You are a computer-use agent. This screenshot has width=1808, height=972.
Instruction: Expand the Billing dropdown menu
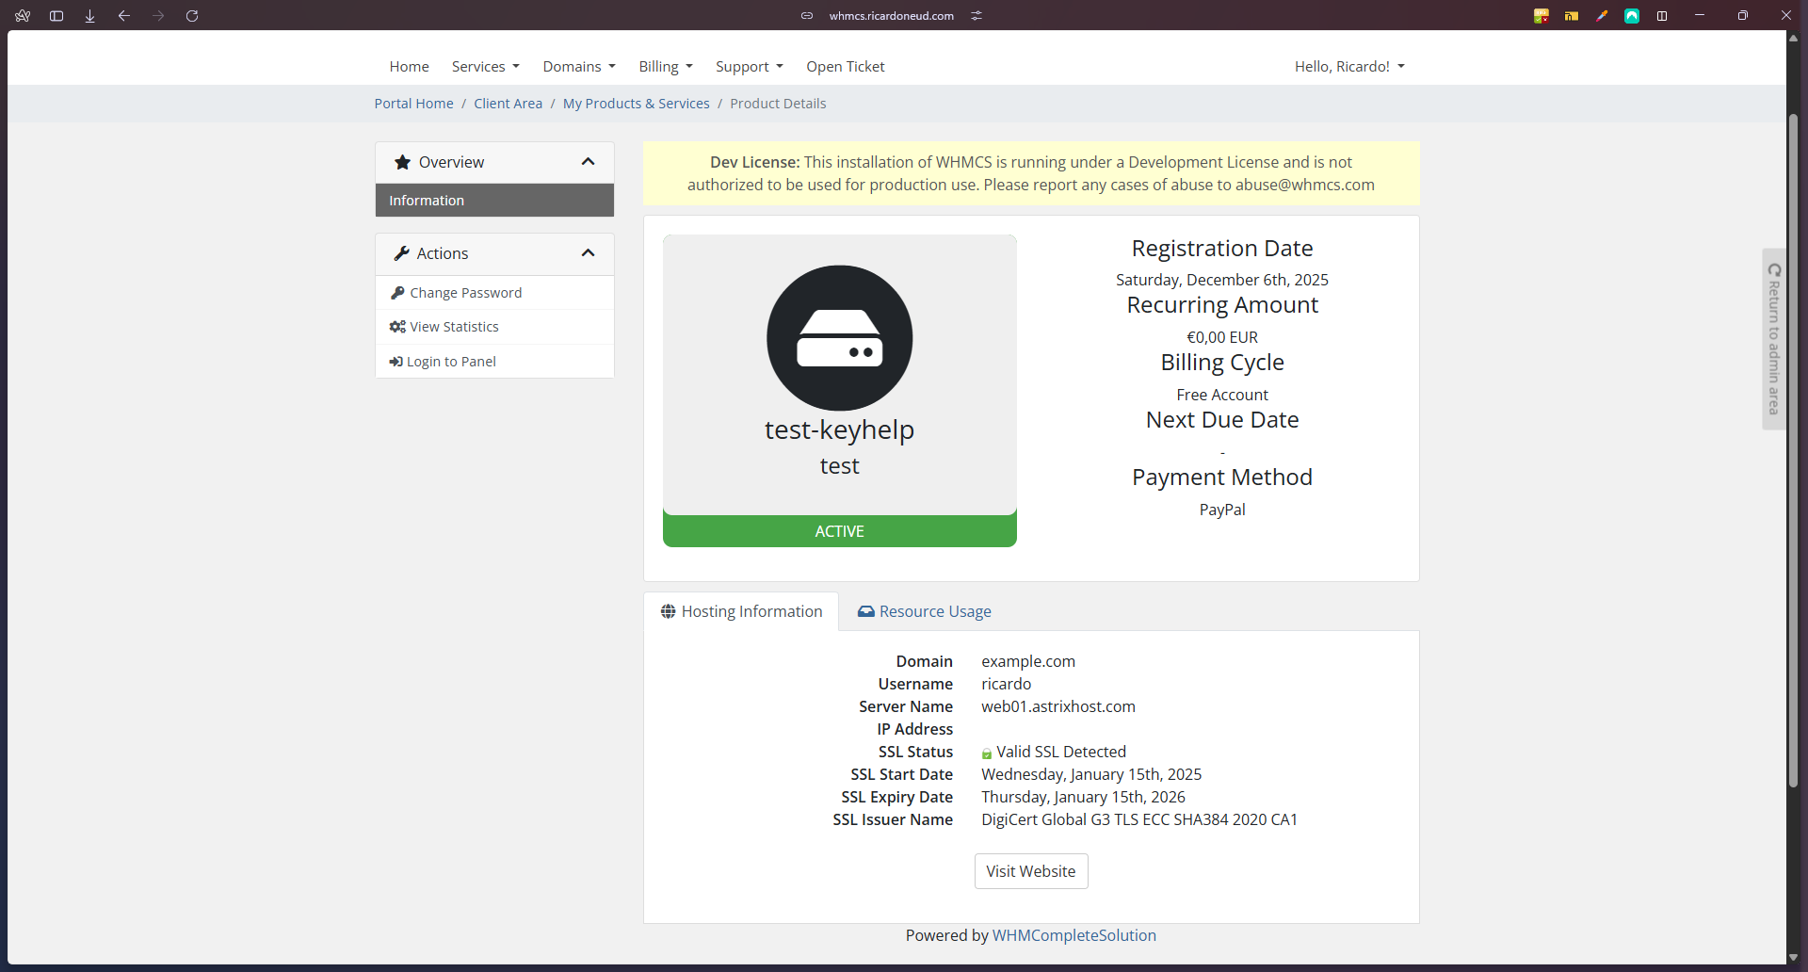pyautogui.click(x=665, y=67)
